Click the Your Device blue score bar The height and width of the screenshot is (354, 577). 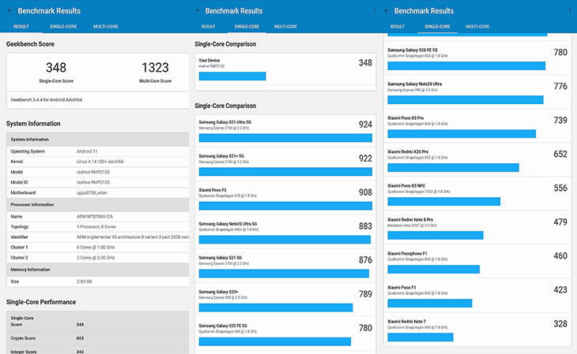[232, 76]
